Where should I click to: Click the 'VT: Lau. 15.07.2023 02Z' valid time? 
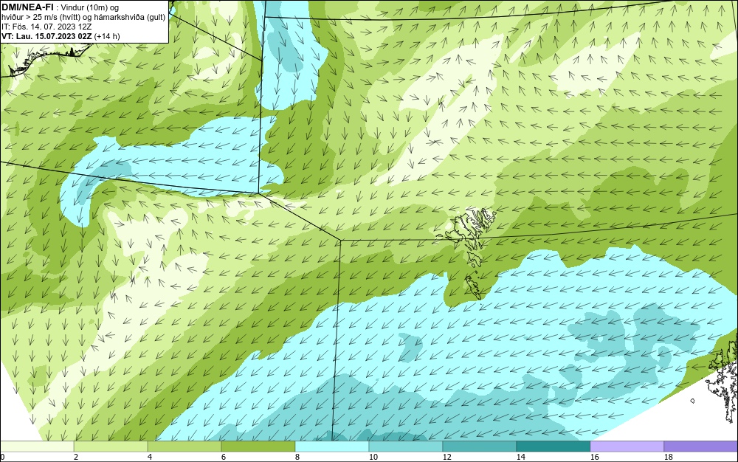47,36
